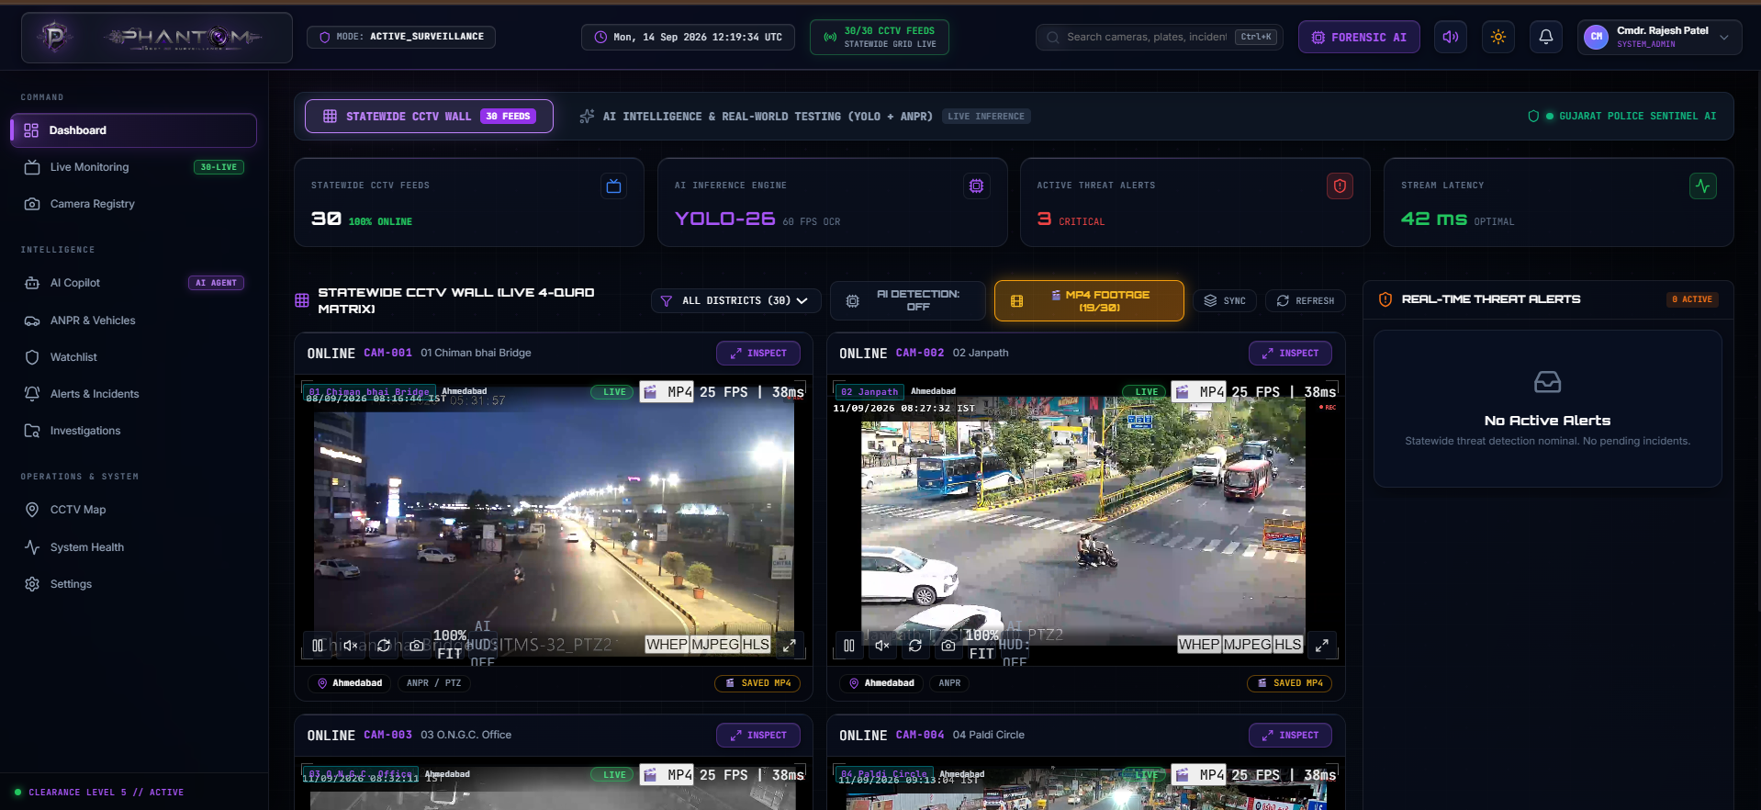Open System Health page
The height and width of the screenshot is (810, 1761).
[x=133, y=547]
